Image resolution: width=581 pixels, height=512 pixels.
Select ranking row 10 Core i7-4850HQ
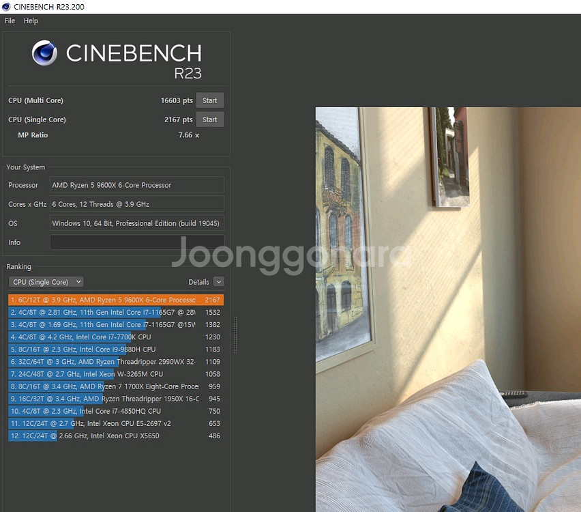pos(116,411)
